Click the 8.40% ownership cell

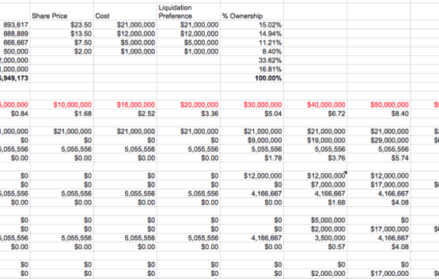tap(252, 51)
